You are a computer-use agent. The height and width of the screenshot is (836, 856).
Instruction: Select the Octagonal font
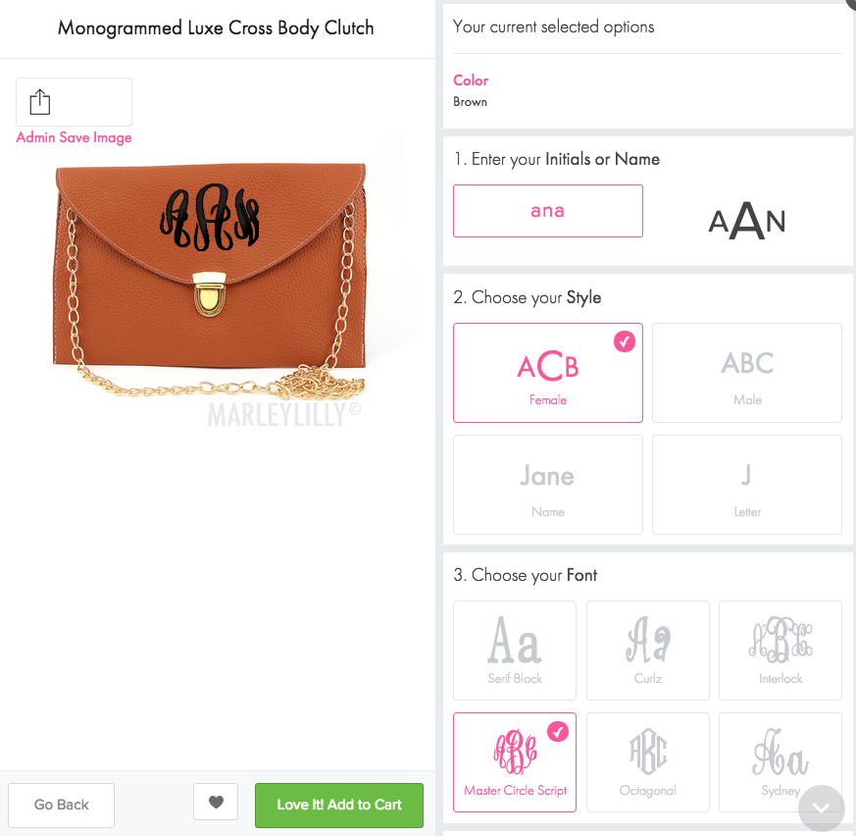coord(647,761)
